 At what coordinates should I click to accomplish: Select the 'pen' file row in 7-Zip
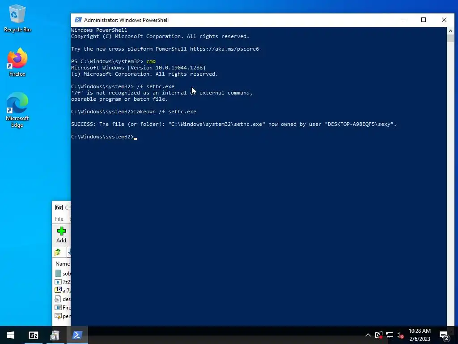click(63, 316)
